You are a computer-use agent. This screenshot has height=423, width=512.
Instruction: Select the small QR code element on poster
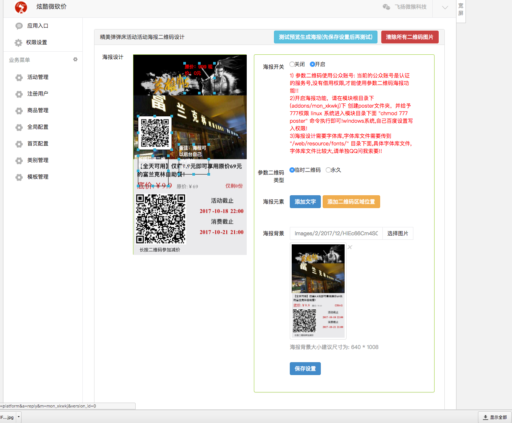pos(155,133)
